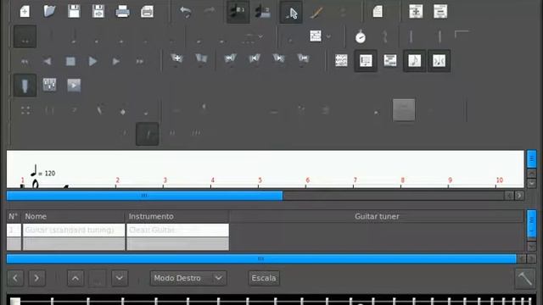This screenshot has height=305, width=543.
Task: Activate the pencil edition mode
Action: pyautogui.click(x=316, y=13)
